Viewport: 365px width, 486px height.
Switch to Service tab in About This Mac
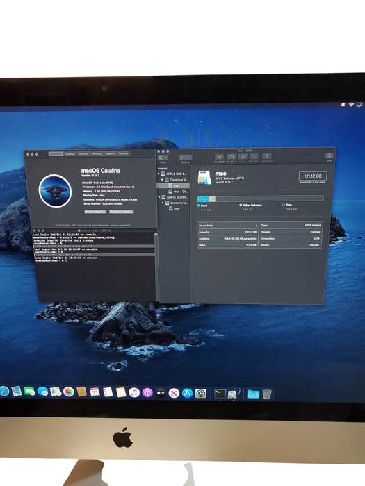(124, 153)
